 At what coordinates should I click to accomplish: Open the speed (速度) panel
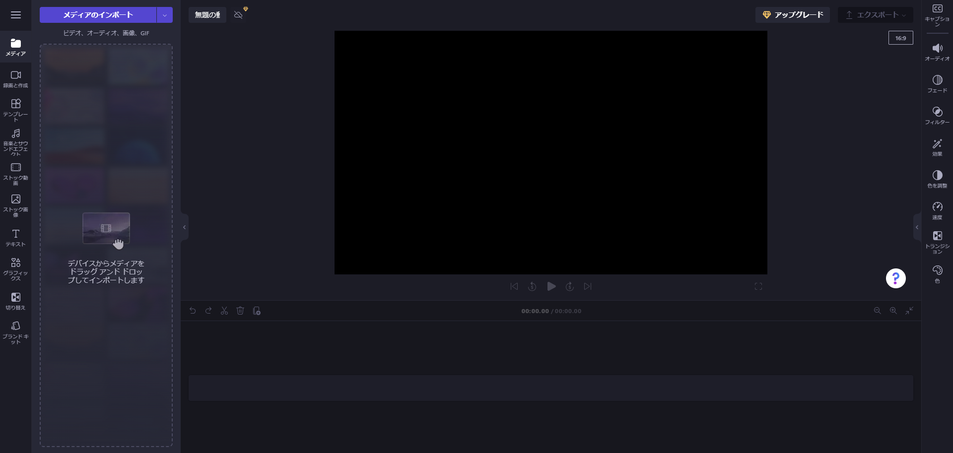(937, 210)
